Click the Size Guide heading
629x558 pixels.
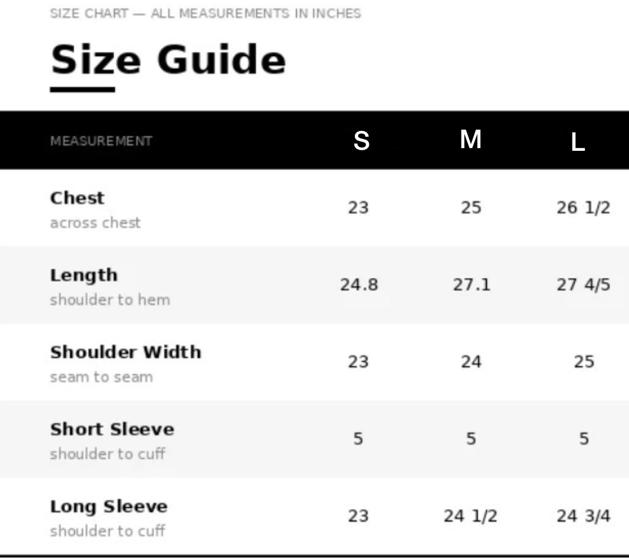[168, 59]
